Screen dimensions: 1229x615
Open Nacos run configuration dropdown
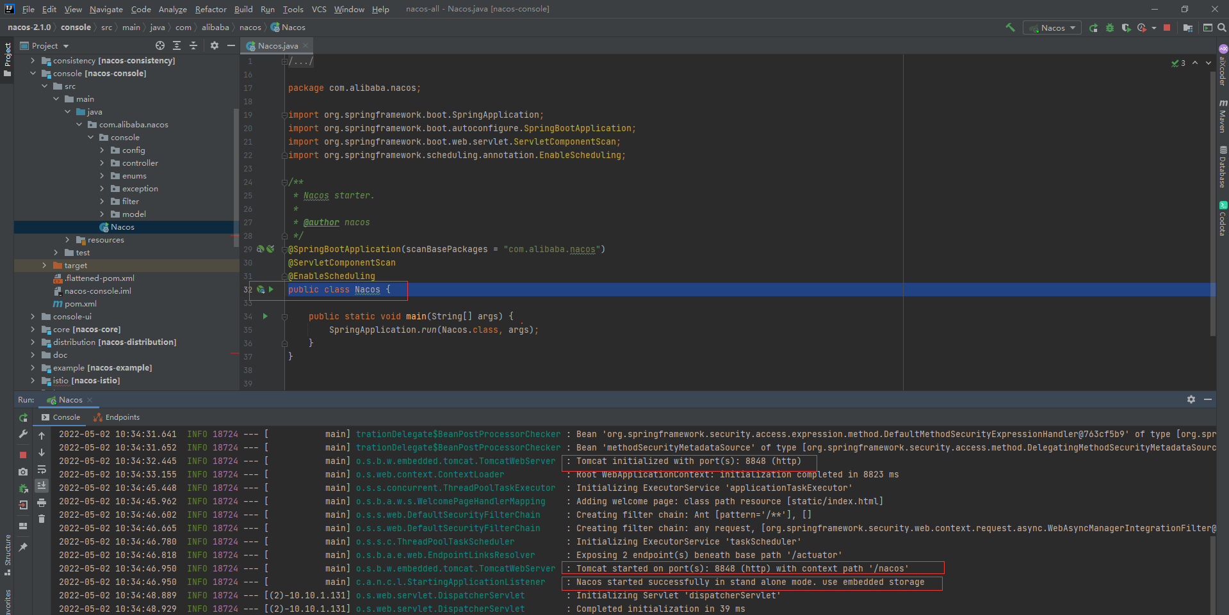pos(1052,28)
